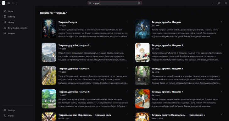Expand Перезапись — Наследники L chevron
229x121 pixels.
coord(221,115)
